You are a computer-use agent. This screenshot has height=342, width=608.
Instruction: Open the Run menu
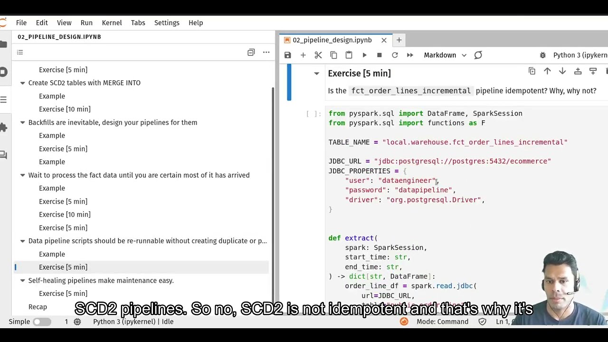[86, 23]
